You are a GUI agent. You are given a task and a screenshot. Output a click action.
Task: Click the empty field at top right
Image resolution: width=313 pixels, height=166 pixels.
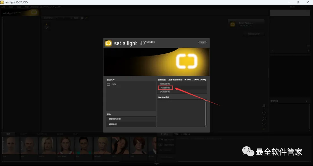point(290,13)
